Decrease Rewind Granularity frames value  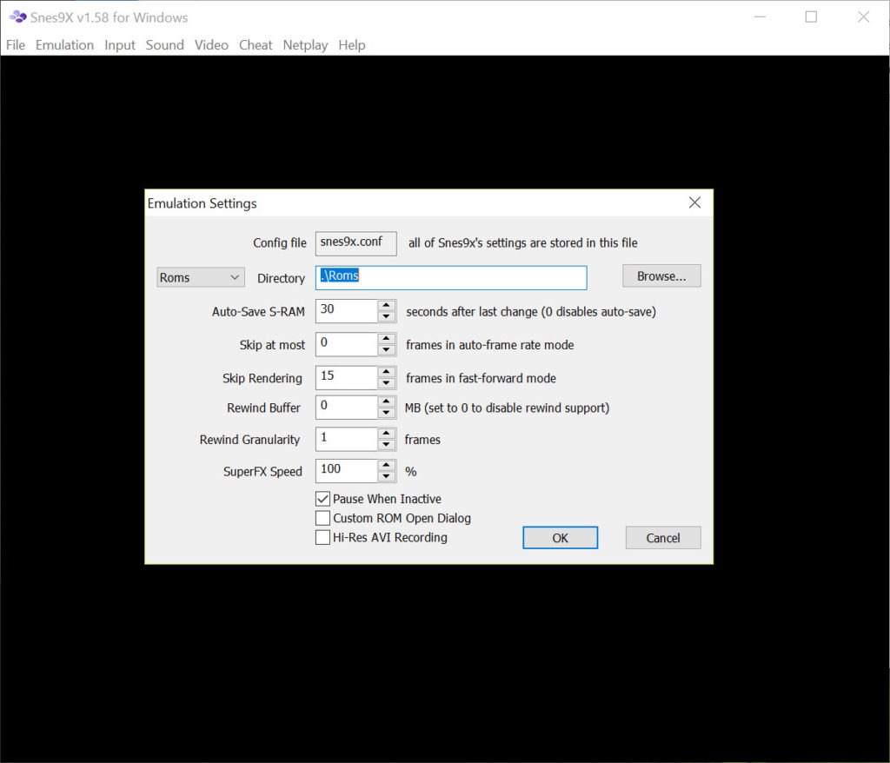tap(387, 445)
